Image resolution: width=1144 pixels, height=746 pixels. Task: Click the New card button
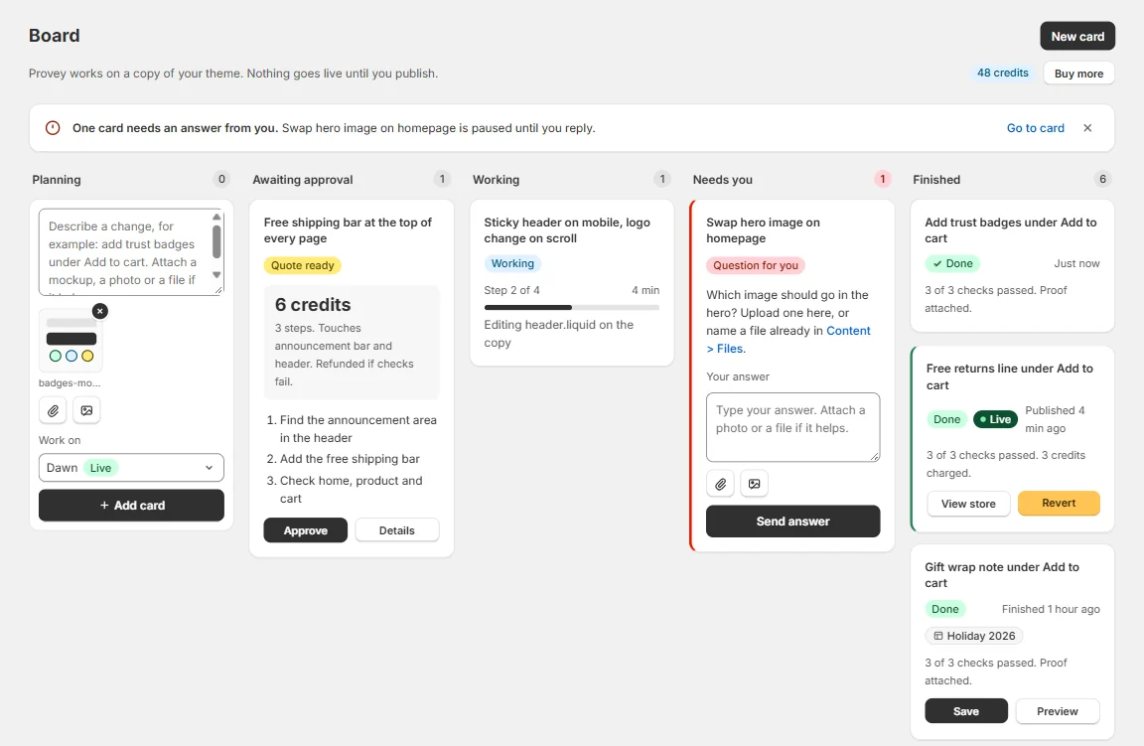pos(1077,37)
